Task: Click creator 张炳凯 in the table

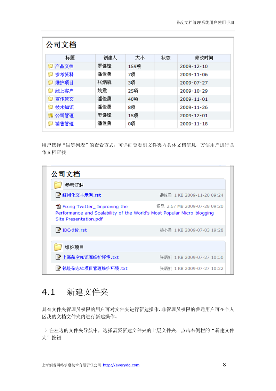Action: 105,83
